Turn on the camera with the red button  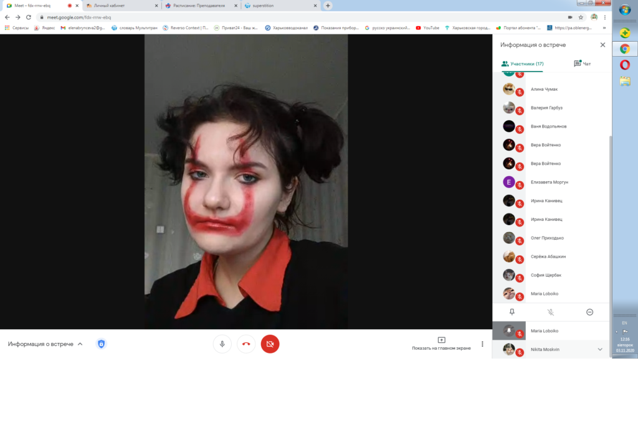point(270,344)
